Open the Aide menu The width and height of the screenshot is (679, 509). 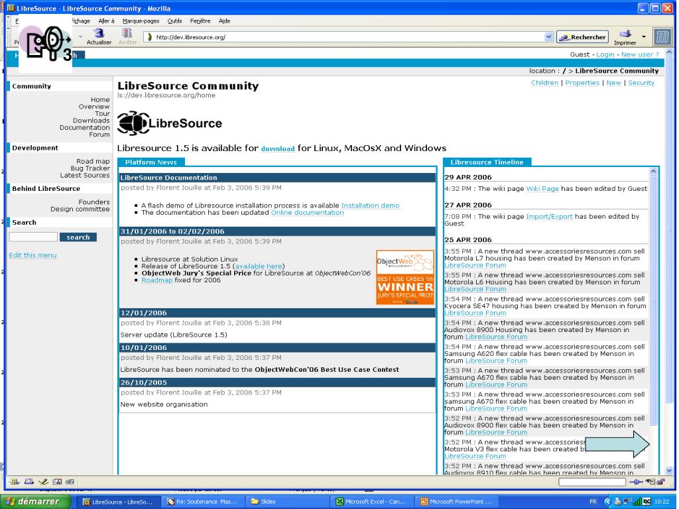click(x=224, y=21)
